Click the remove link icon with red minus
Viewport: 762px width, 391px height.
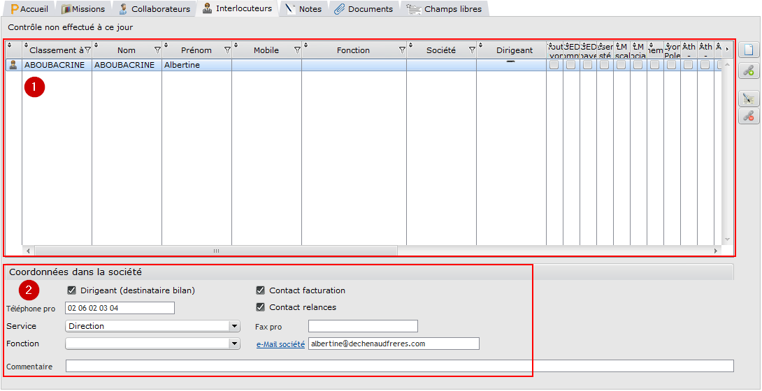coord(749,116)
